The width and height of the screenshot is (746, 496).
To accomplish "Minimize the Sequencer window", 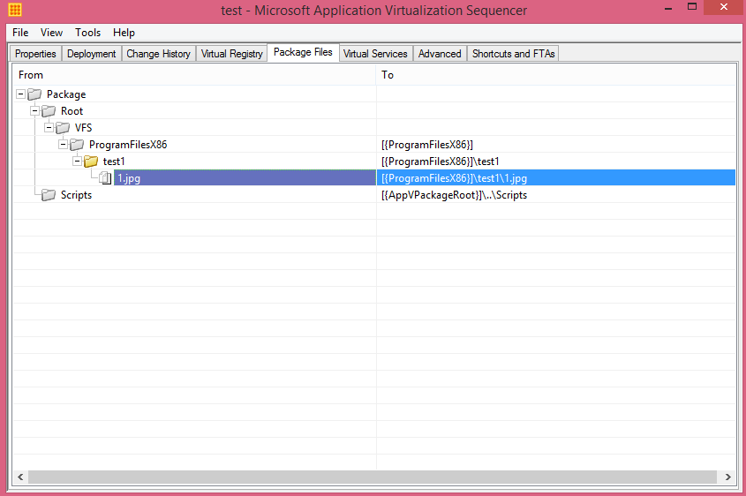I will point(668,8).
